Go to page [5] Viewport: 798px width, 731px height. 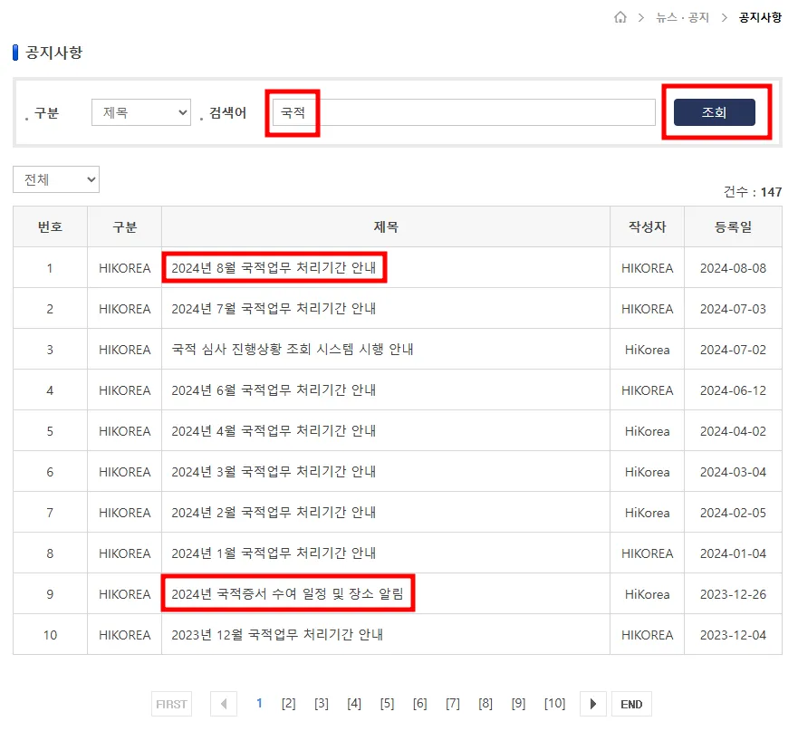point(387,704)
